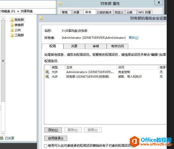Click the 删除(R) button
The image size is (174, 149).
73,130
